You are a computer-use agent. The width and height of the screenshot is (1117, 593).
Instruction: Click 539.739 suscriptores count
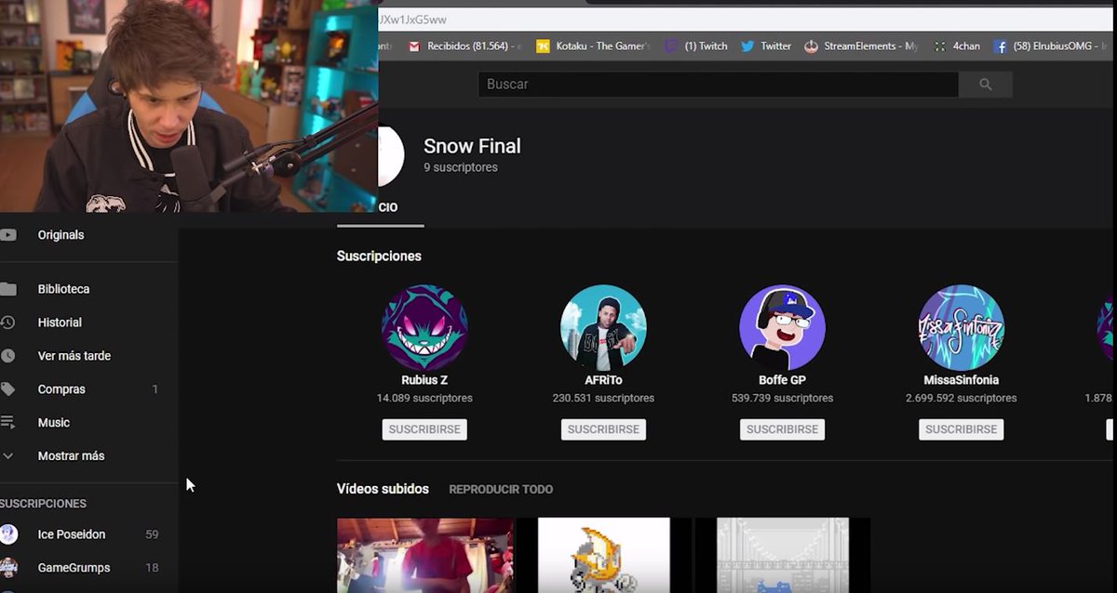(x=782, y=399)
